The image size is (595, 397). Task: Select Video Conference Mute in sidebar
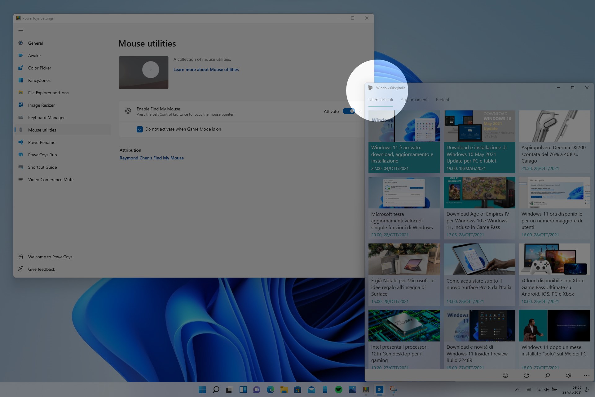click(x=63, y=180)
